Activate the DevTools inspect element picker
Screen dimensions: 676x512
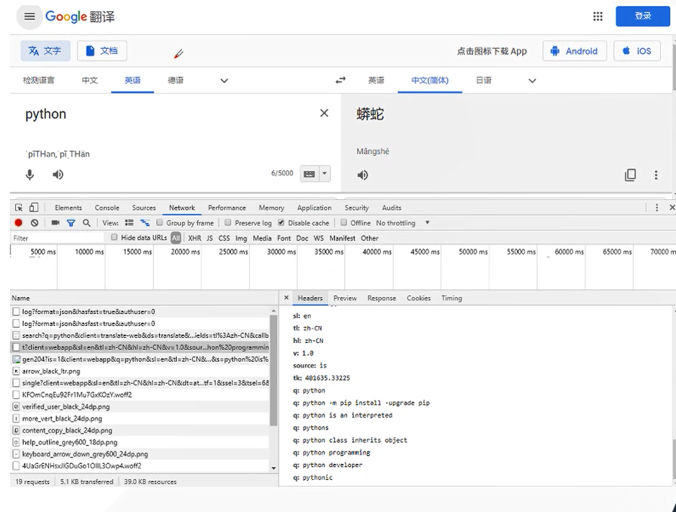(x=19, y=208)
